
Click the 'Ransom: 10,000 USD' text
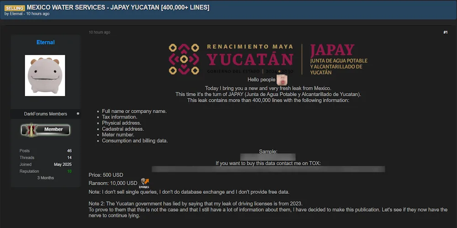pos(113,183)
